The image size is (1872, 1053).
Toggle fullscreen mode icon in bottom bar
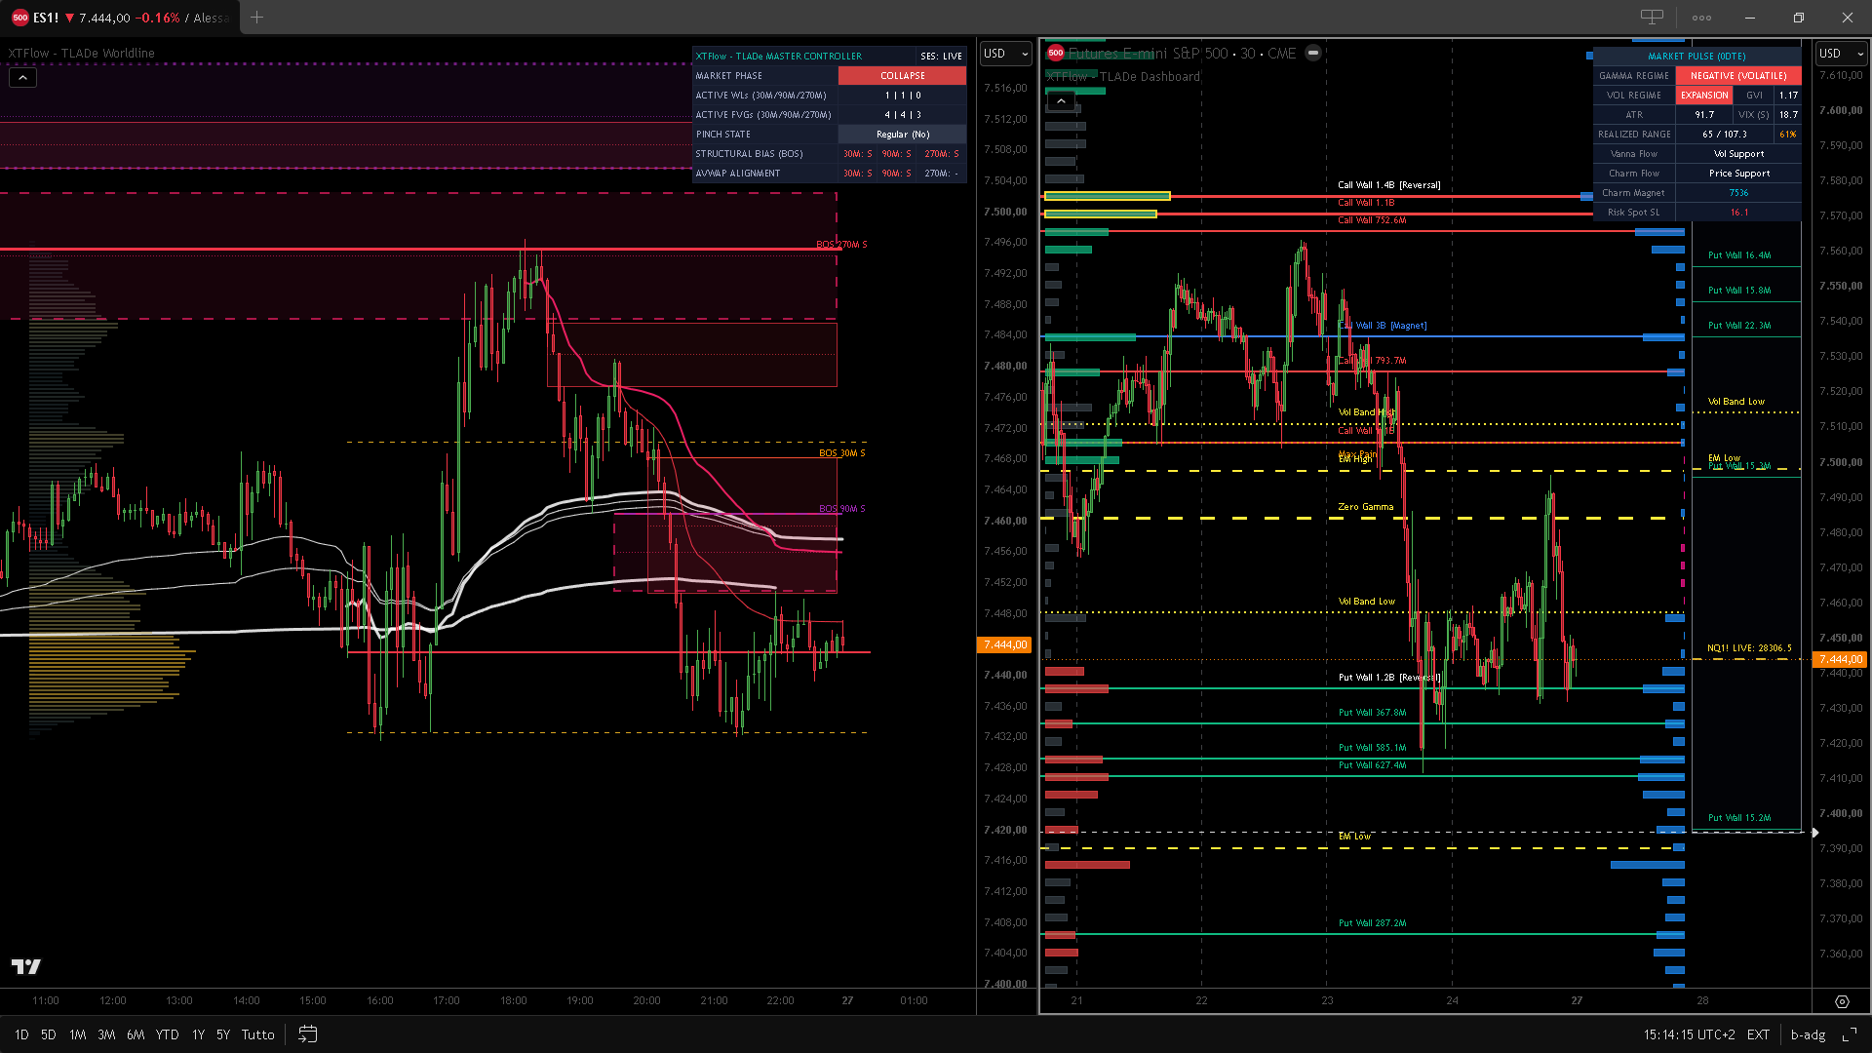(1849, 1034)
